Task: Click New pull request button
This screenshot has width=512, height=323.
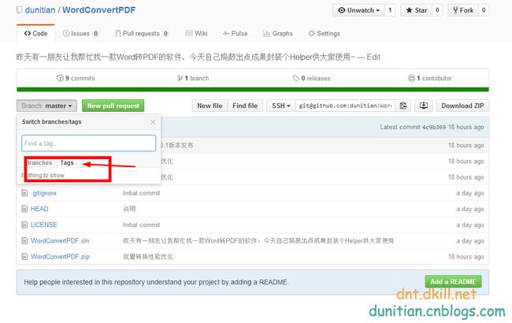Action: tap(113, 106)
